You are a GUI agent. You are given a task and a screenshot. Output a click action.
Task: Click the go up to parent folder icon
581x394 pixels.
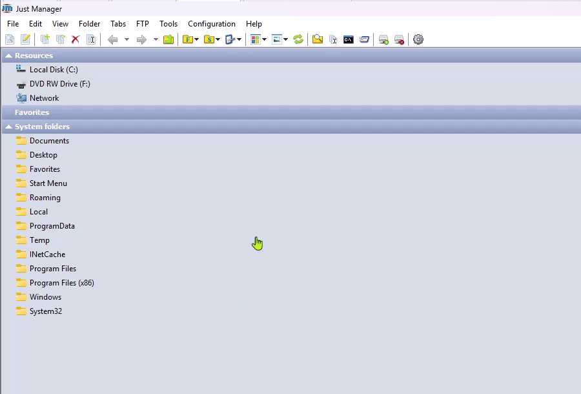tap(168, 39)
